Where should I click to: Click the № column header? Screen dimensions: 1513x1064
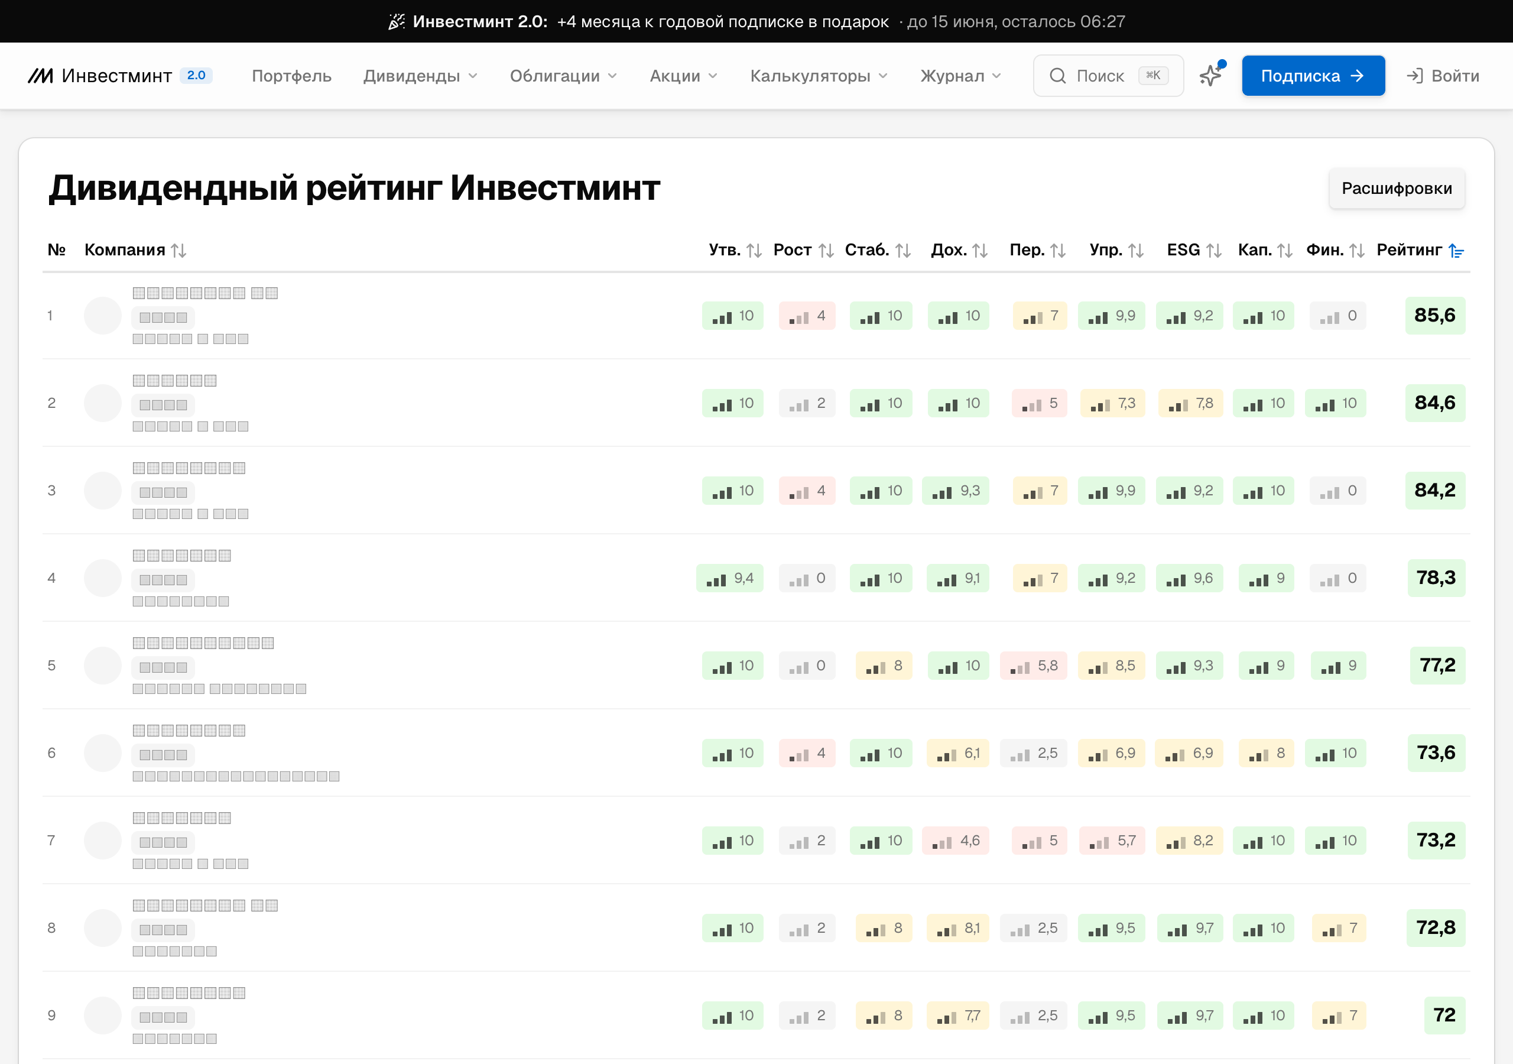click(x=57, y=250)
